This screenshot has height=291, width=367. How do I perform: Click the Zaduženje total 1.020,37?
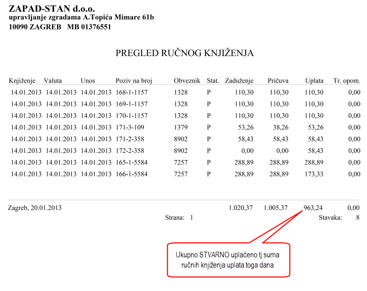coord(241,208)
